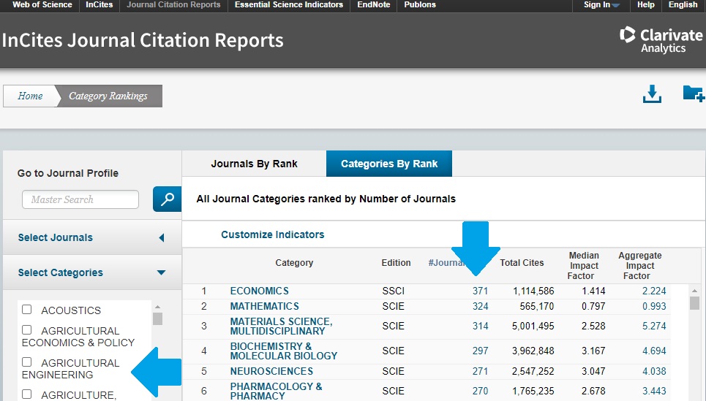
Task: Tick the ACOUSTICS checkbox
Action: (x=27, y=309)
